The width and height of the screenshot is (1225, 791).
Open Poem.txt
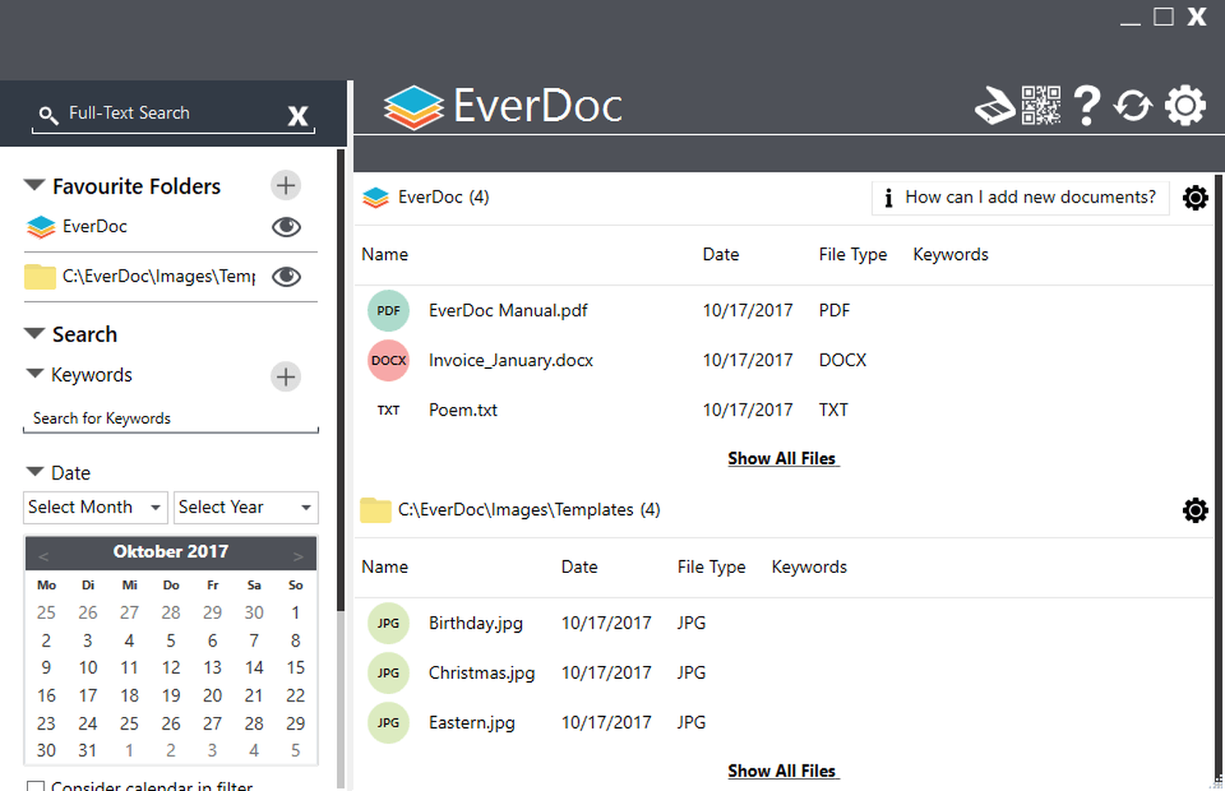pos(463,410)
